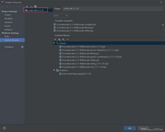
Task: Select the JavaDocs folder node
Action: (x=63, y=70)
